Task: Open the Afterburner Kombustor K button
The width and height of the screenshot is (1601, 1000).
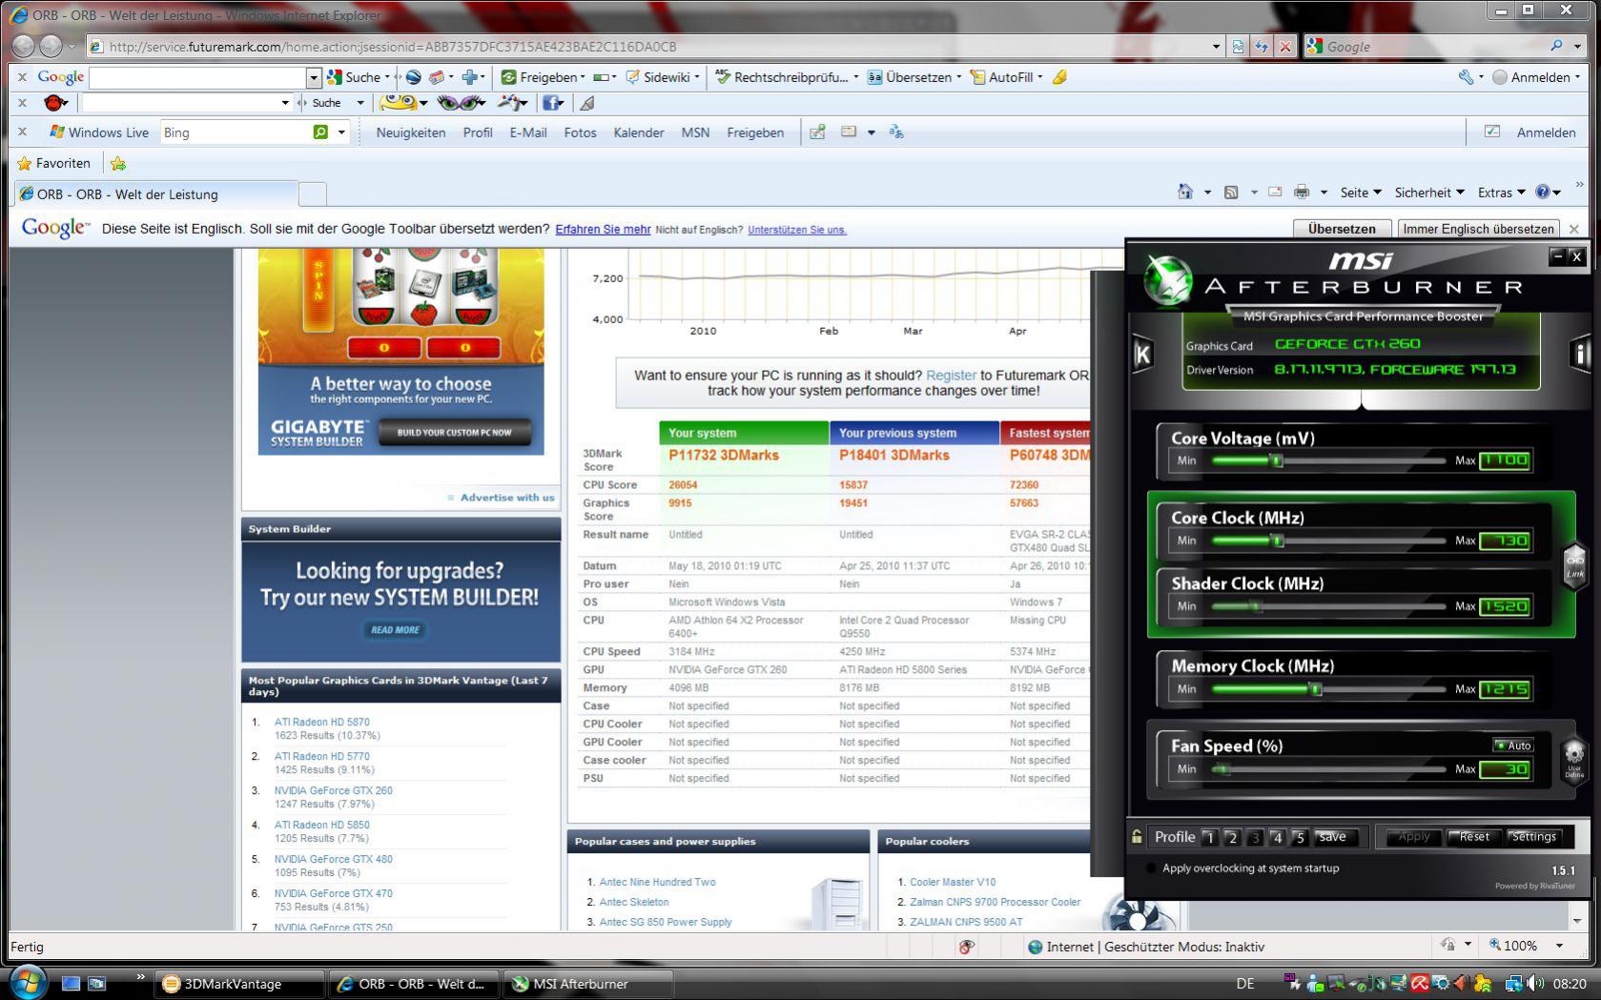Action: click(x=1142, y=355)
